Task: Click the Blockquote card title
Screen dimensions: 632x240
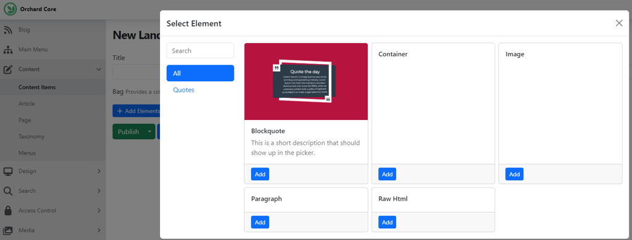Action: pos(268,131)
